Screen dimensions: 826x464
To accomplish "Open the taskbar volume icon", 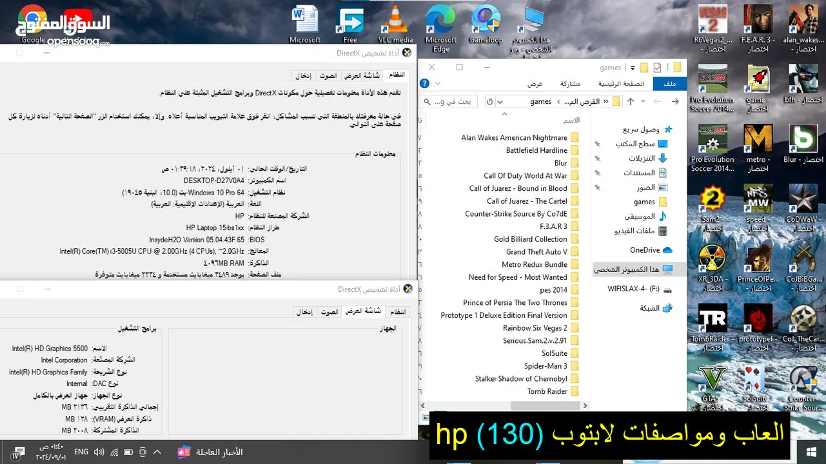I will 98,452.
